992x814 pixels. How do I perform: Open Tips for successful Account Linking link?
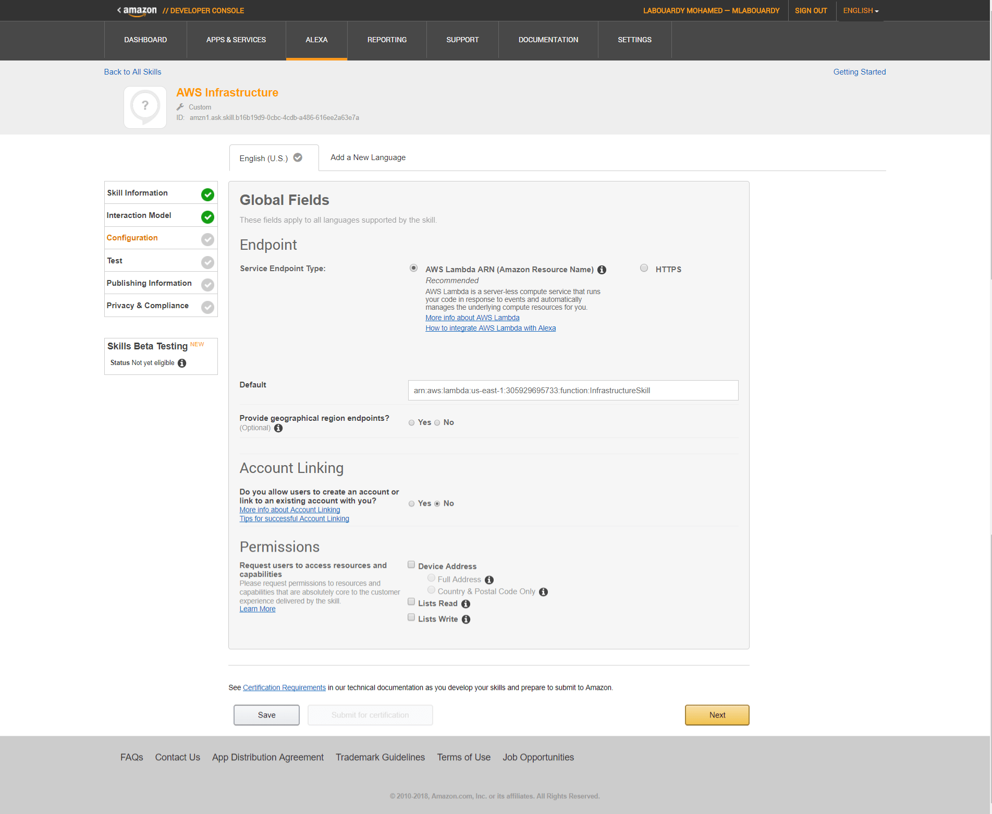point(295,519)
